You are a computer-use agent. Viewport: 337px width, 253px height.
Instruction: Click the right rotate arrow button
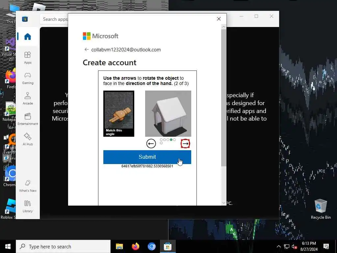185,144
